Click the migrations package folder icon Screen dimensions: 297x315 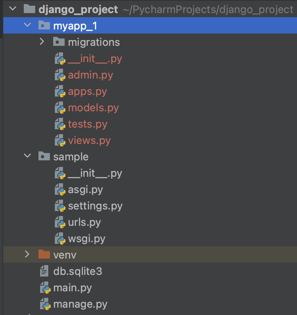coord(59,42)
